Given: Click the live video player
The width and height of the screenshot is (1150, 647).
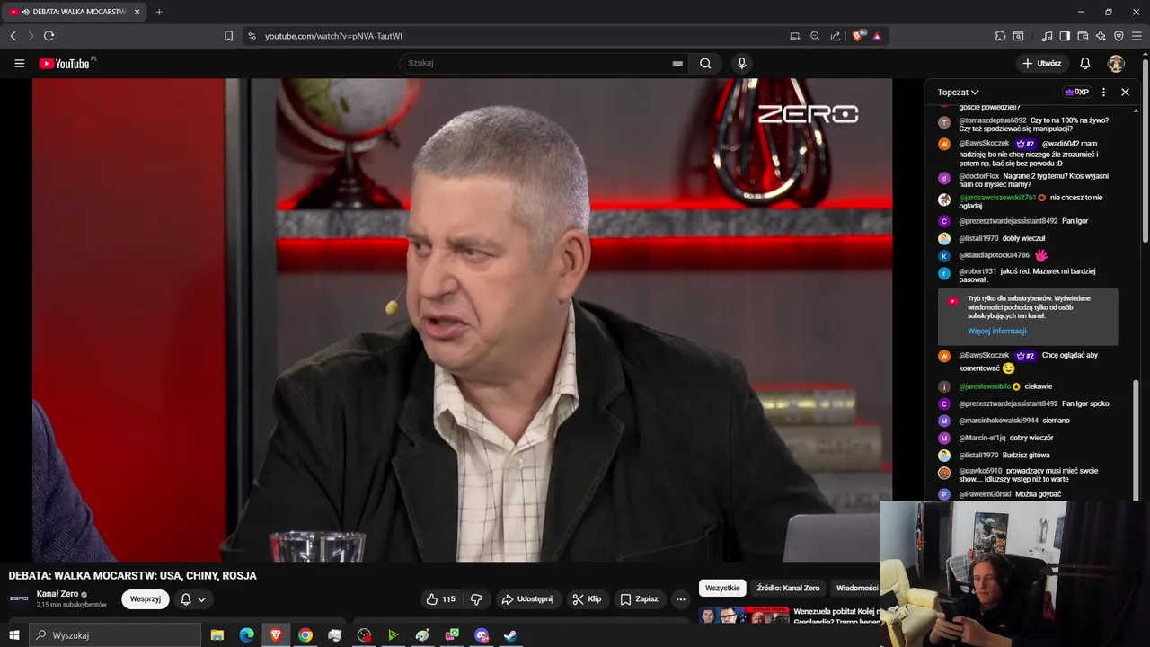Looking at the screenshot, I should click(x=463, y=320).
